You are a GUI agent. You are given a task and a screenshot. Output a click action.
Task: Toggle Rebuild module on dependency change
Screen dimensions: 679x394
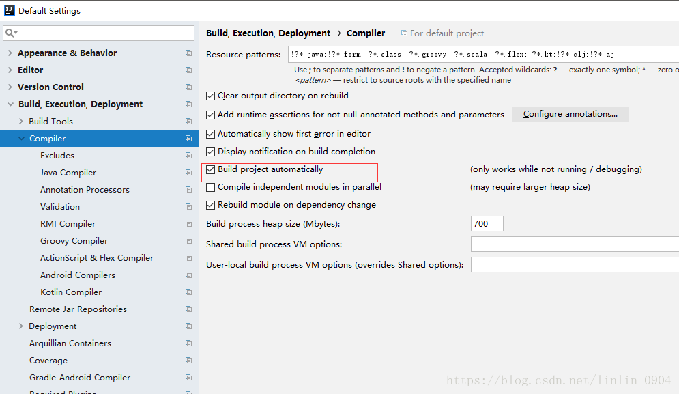click(x=210, y=205)
